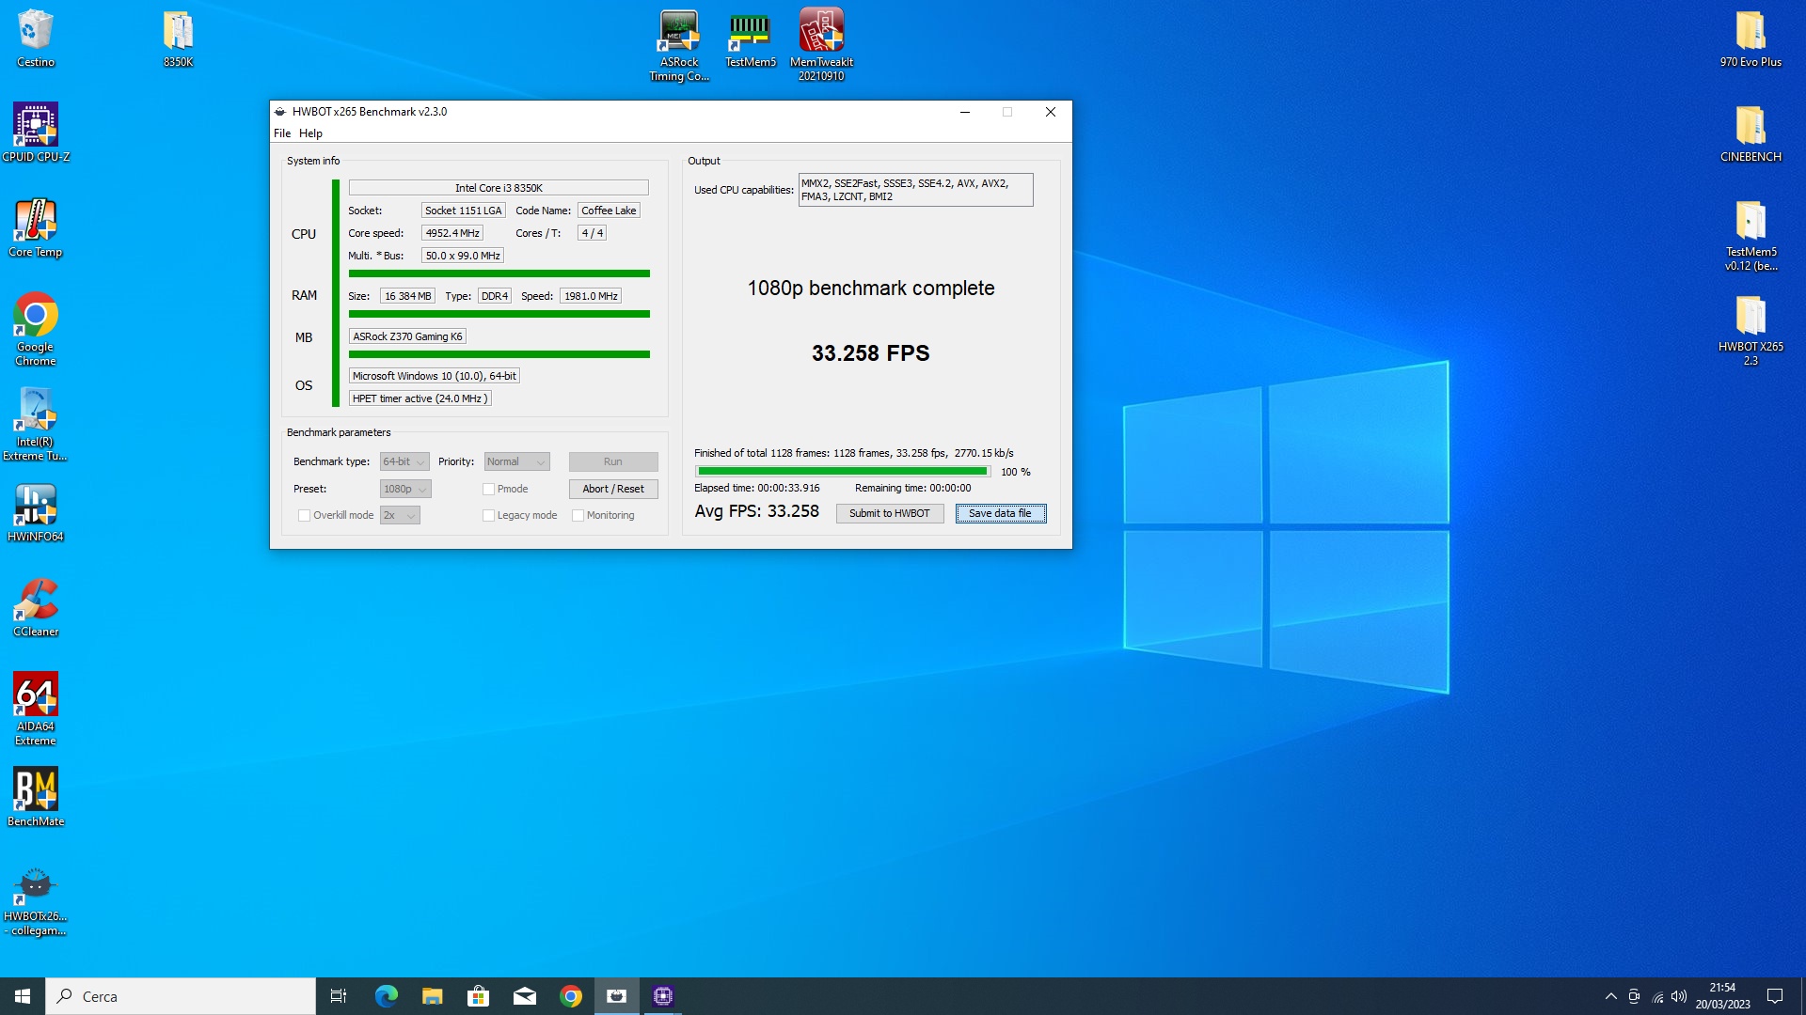The width and height of the screenshot is (1806, 1015).
Task: Toggle the Overkill mode checkbox
Action: point(304,515)
